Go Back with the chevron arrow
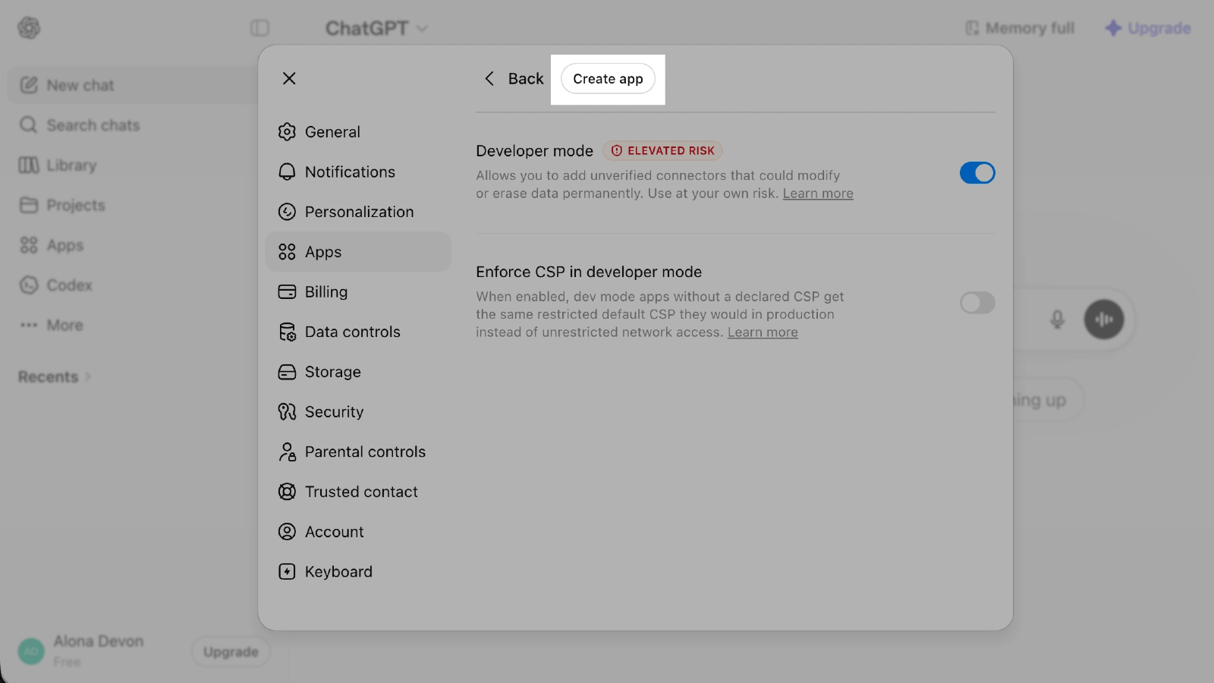 [x=514, y=79]
